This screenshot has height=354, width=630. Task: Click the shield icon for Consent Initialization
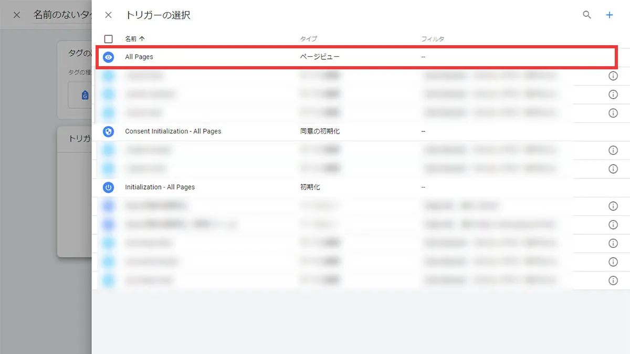click(109, 131)
